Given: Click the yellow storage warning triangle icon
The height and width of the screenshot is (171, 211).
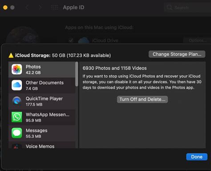Looking at the screenshot, I should (11, 55).
